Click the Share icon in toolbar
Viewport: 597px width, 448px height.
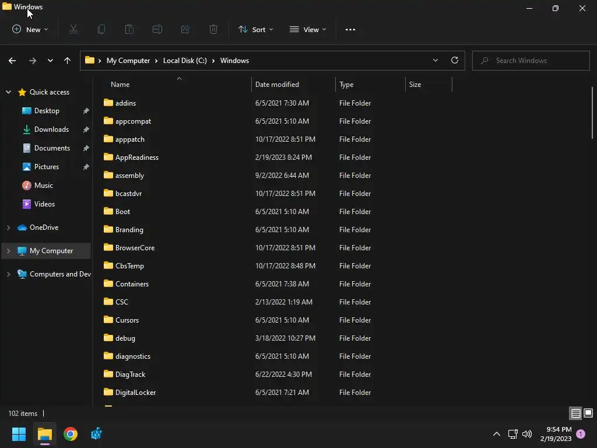coord(185,29)
